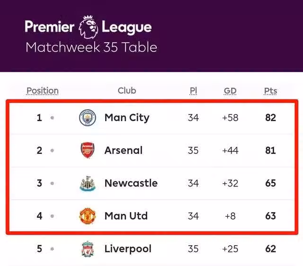Click the Man City club crest
Screen dimensions: 303x266
click(87, 118)
